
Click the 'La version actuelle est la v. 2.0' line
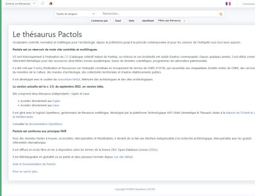coord(58,87)
